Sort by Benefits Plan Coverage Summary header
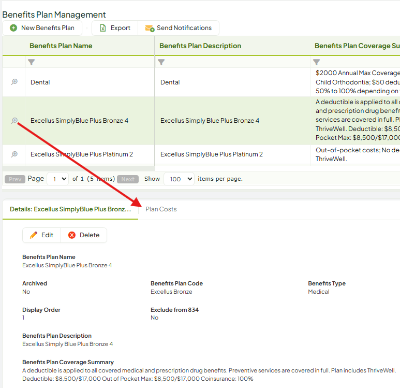This screenshot has width=400, height=388. (x=357, y=46)
